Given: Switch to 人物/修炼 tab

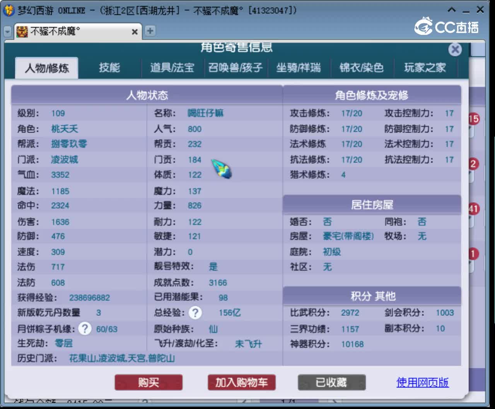Looking at the screenshot, I should [x=47, y=68].
